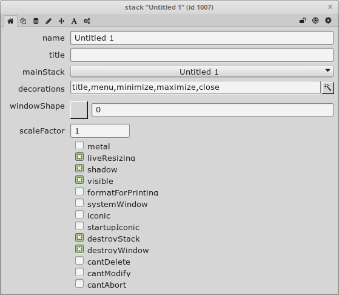The width and height of the screenshot is (339, 295).
Task: Open the database-stack icon tab
Action: pos(36,21)
